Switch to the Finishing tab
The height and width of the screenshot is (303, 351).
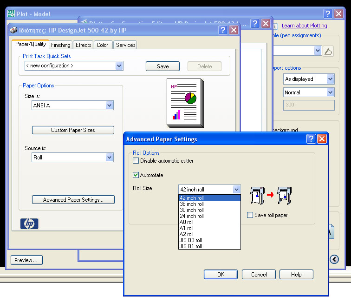point(61,45)
